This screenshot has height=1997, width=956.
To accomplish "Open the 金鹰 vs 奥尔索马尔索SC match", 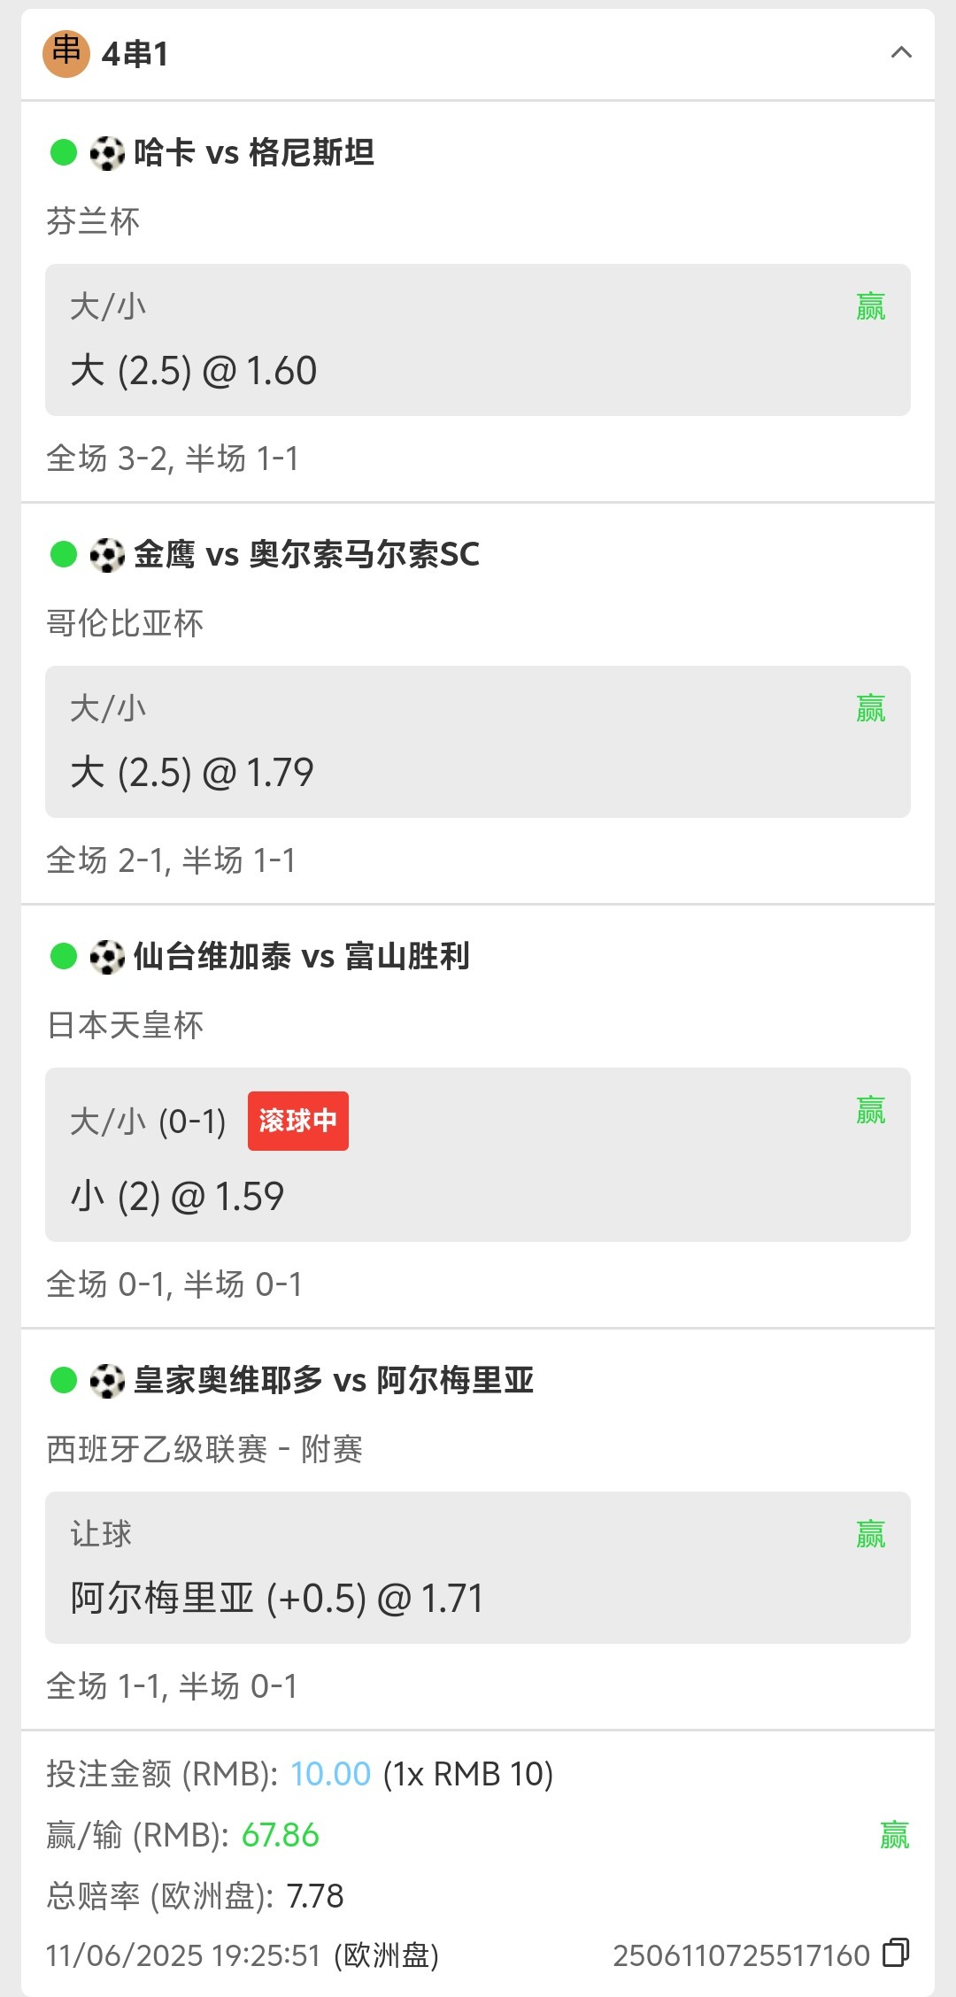I will point(306,555).
